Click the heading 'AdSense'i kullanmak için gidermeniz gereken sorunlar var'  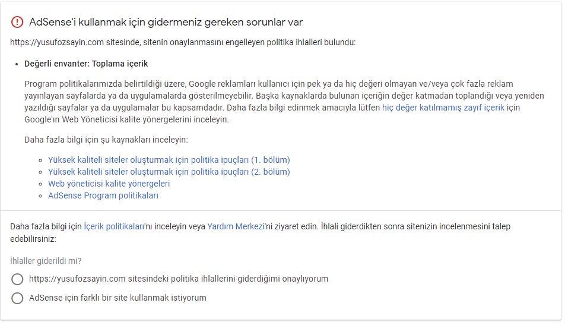point(166,22)
